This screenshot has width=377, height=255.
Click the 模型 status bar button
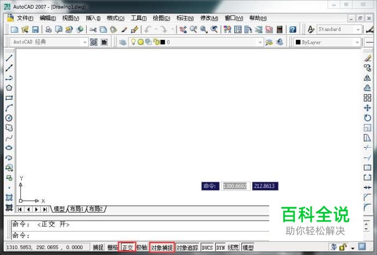[248, 247]
